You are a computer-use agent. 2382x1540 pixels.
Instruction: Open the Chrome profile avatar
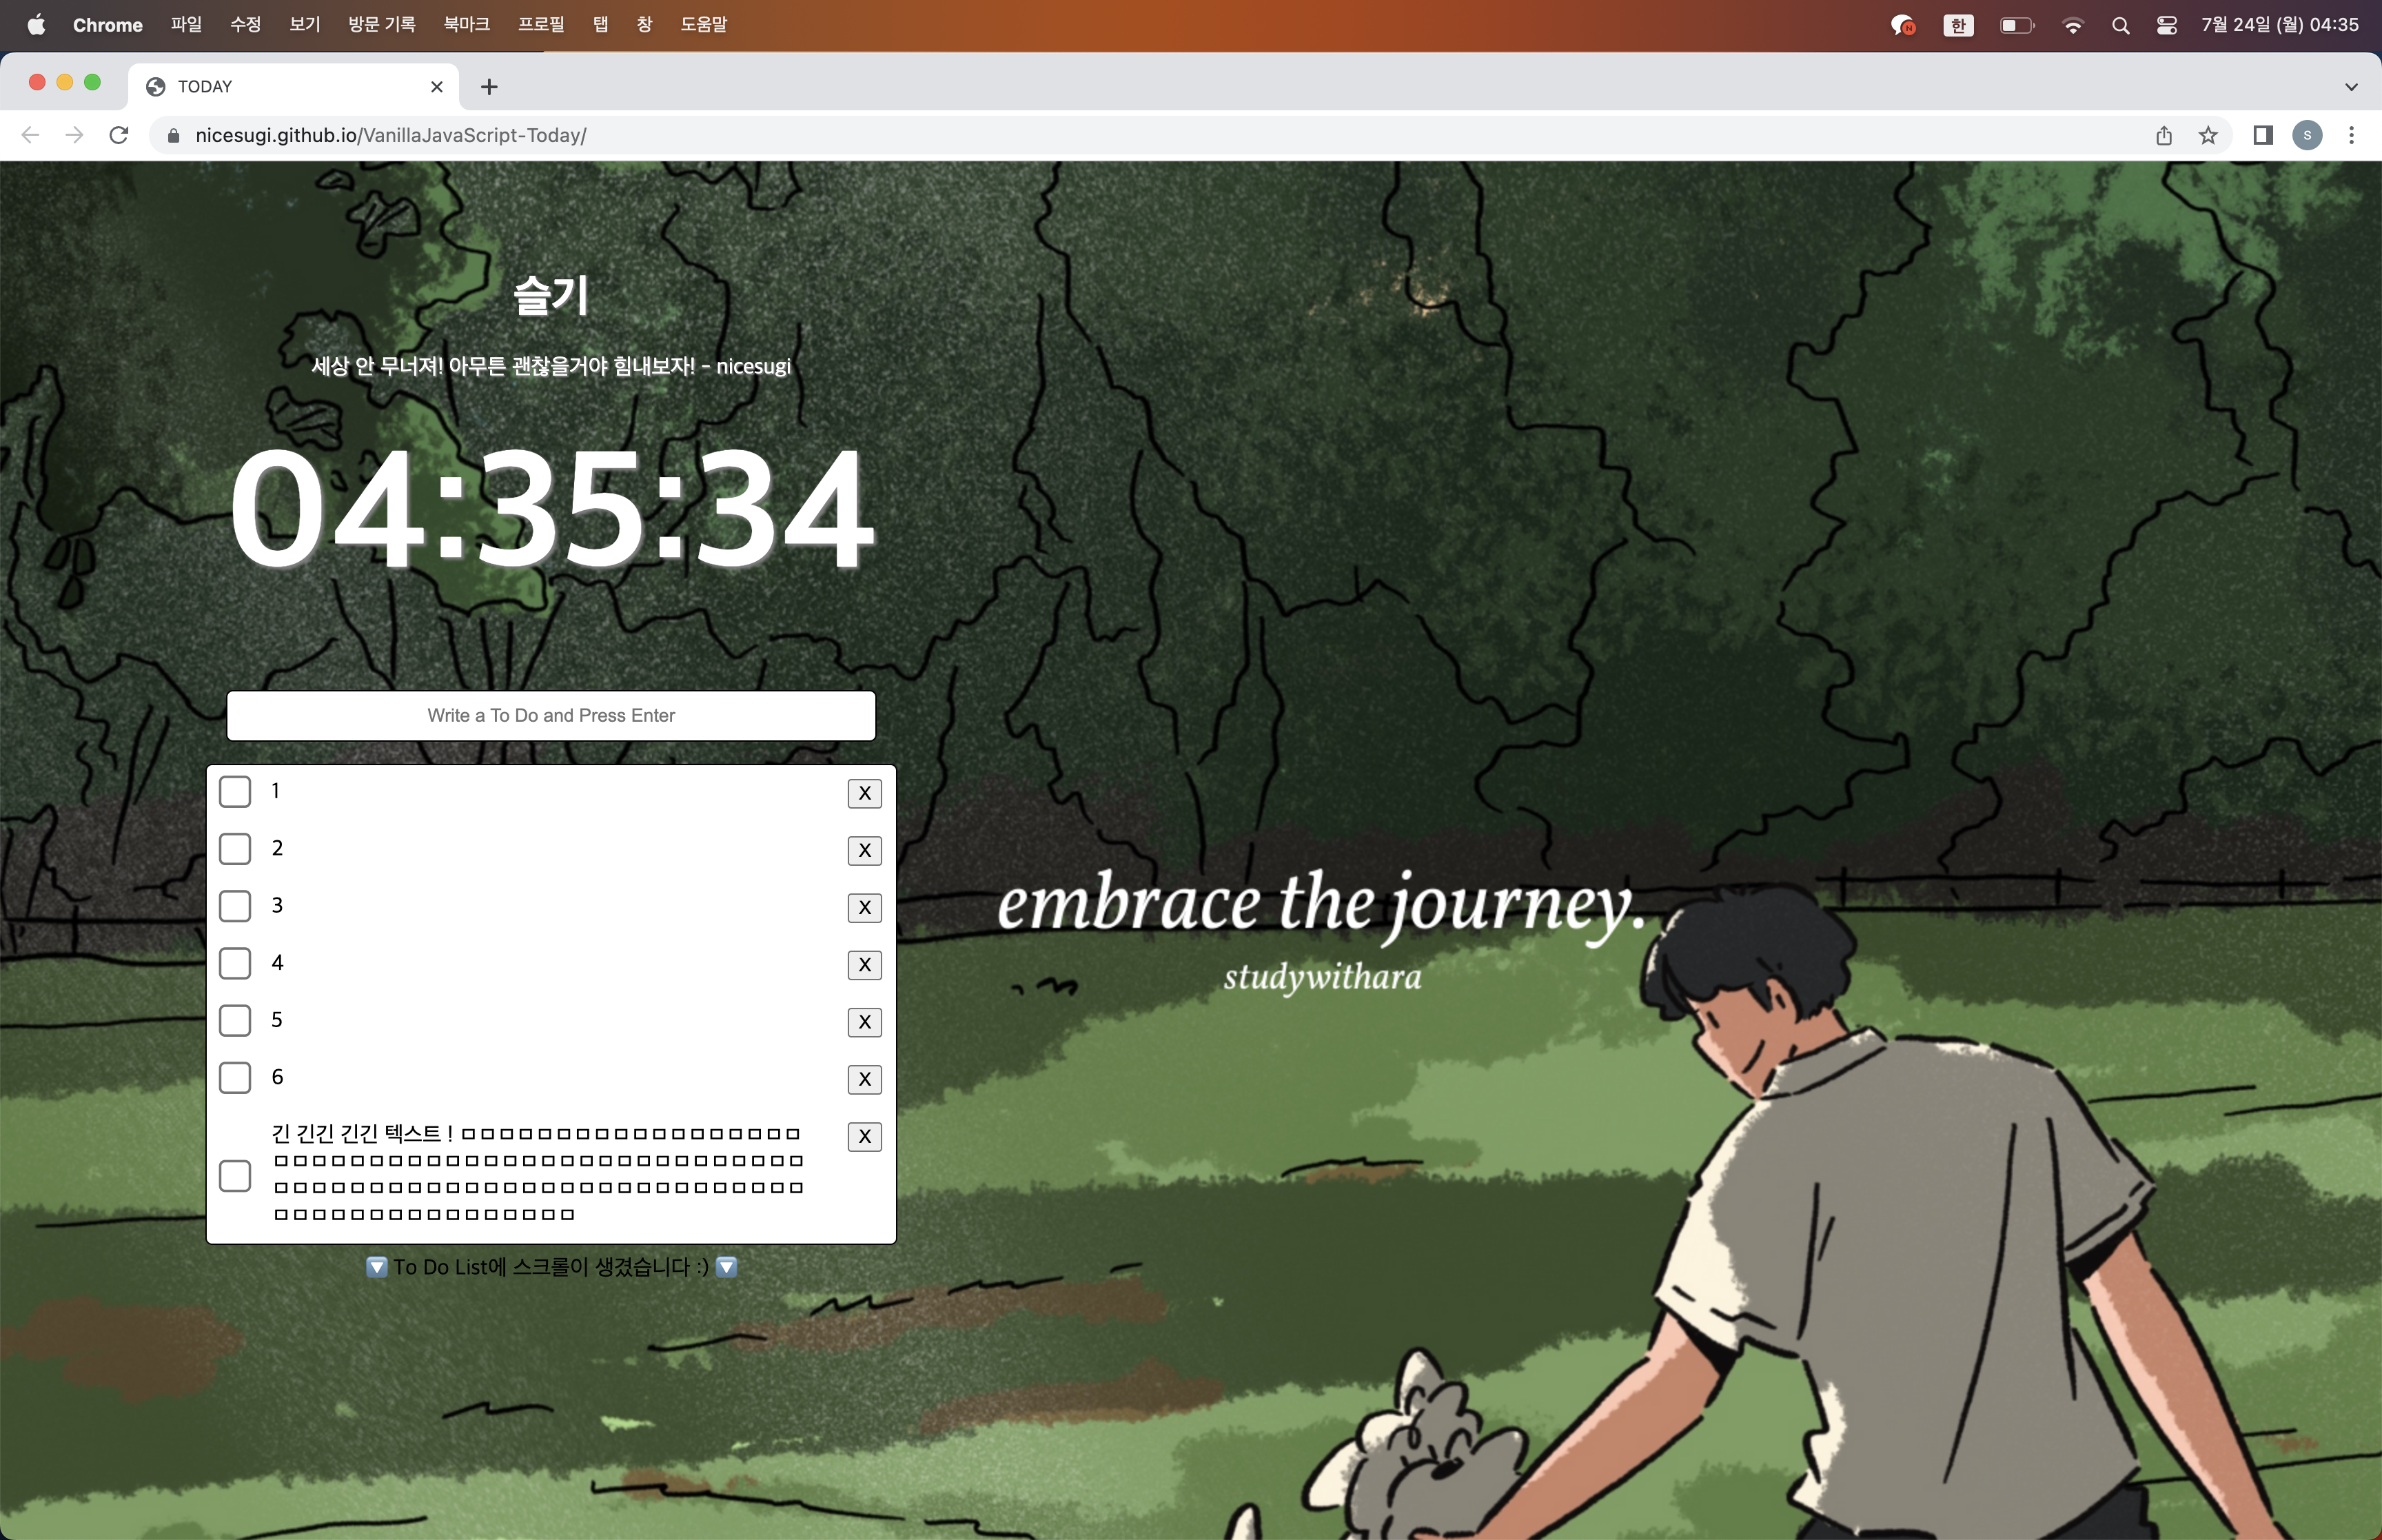[x=2307, y=135]
